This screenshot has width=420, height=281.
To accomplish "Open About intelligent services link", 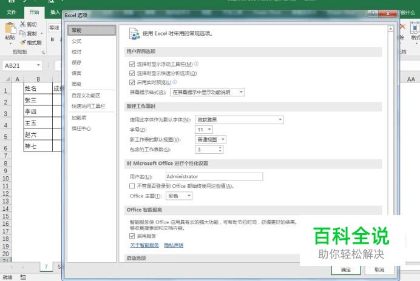I will 144,245.
